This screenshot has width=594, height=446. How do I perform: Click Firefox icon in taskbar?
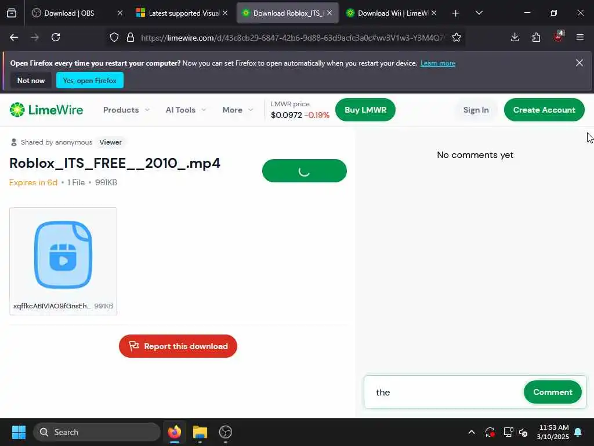point(174,432)
